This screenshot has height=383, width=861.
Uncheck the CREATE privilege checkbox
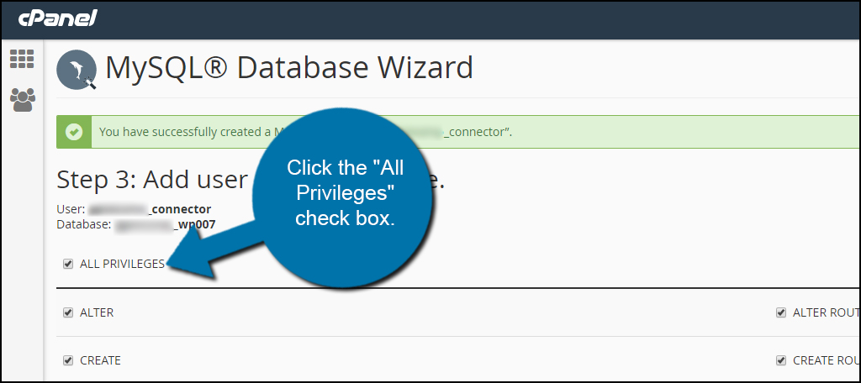68,360
